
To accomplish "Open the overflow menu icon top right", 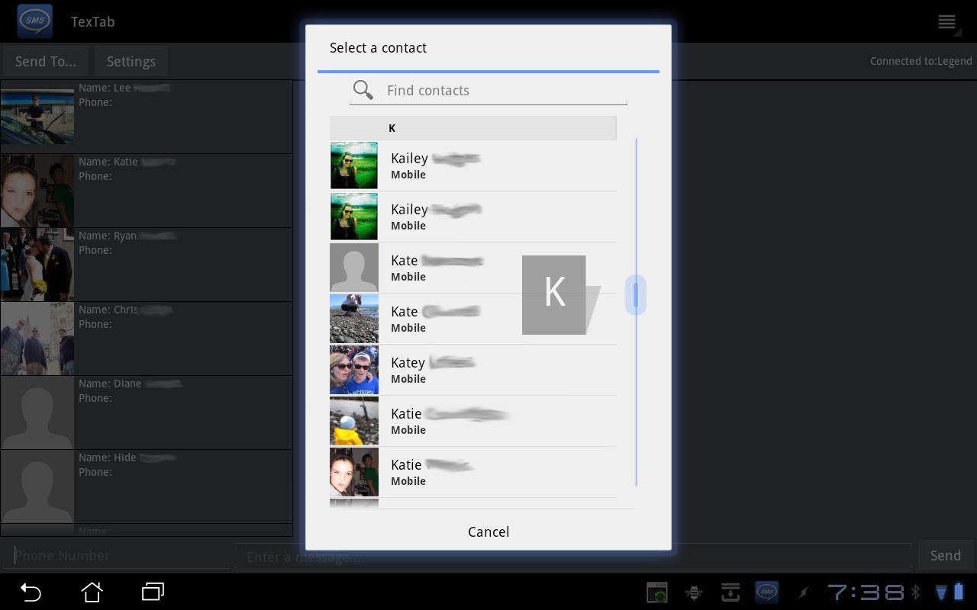I will coord(946,21).
